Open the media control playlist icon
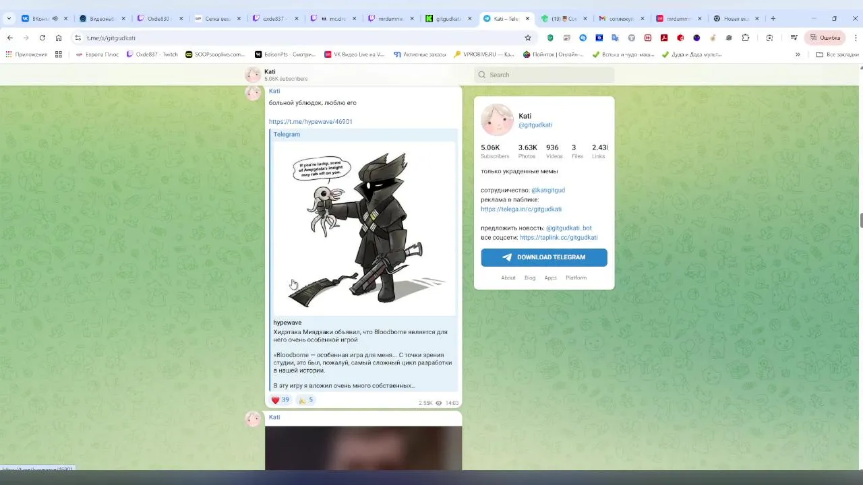The image size is (863, 485). [794, 38]
